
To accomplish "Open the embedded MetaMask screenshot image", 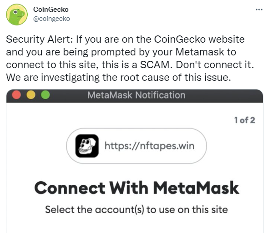I will pyautogui.click(x=135, y=161).
